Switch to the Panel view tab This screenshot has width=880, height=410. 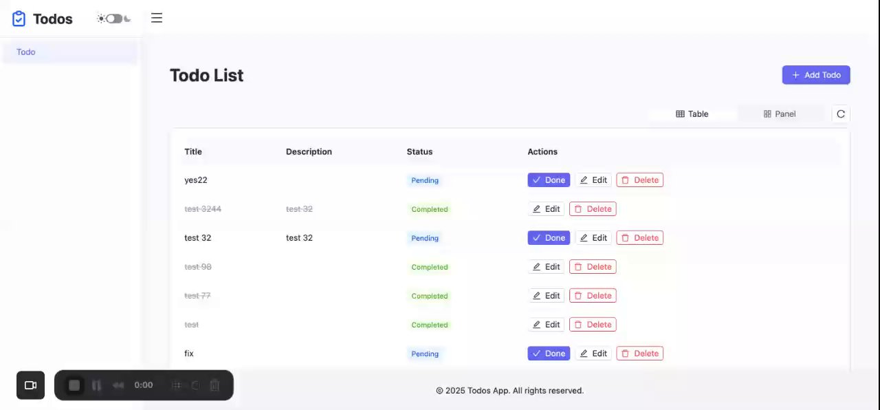tap(780, 114)
